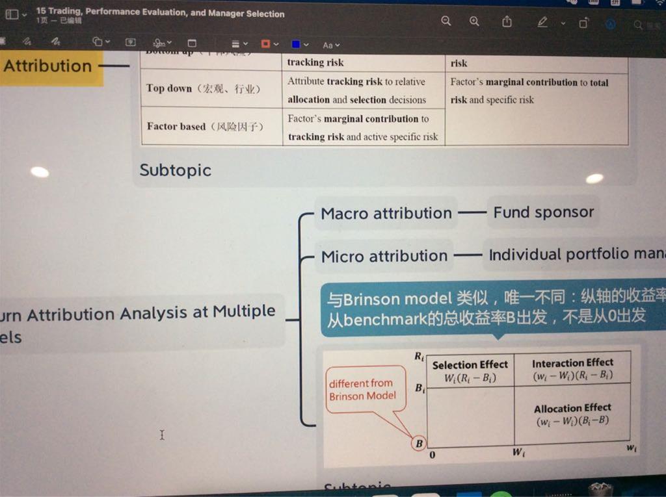This screenshot has height=497, width=666.
Task: Rotate the page with rotate icon
Action: 583,23
